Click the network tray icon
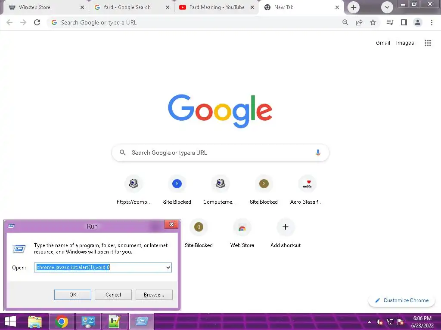The image size is (441, 330). point(390,322)
